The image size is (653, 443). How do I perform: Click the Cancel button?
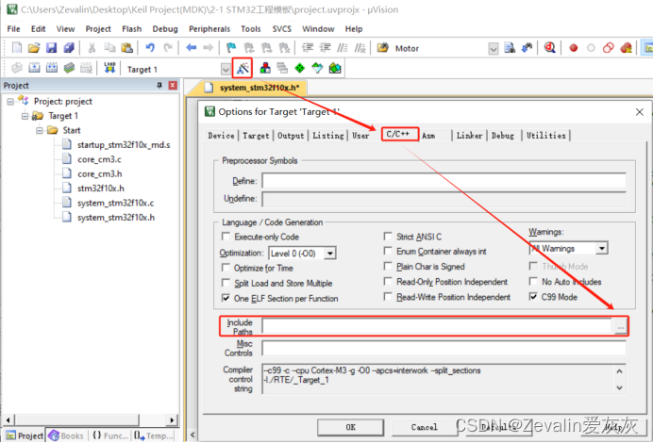click(x=425, y=427)
